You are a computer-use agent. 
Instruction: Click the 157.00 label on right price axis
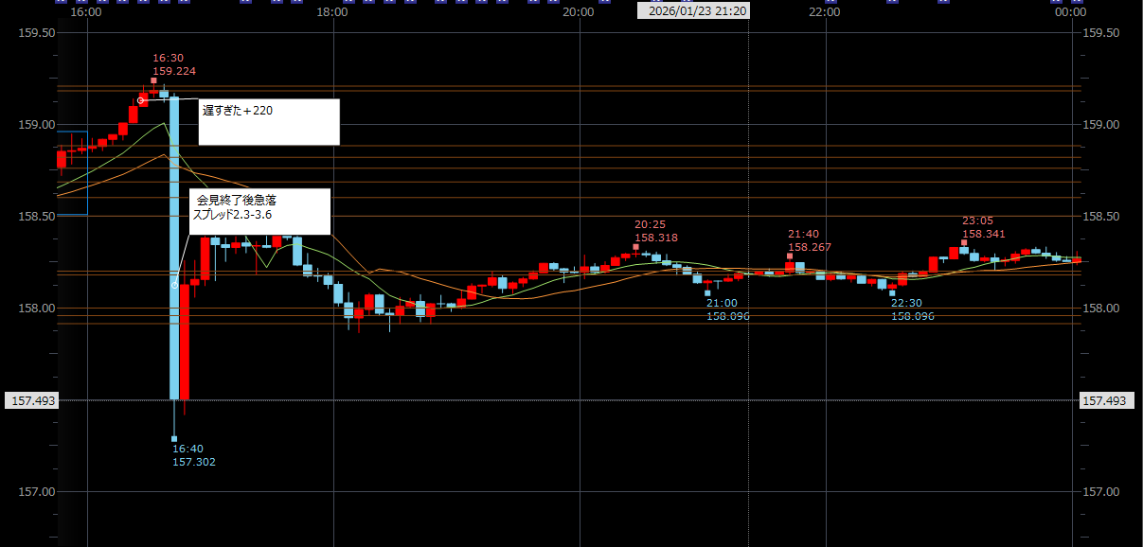point(1101,492)
